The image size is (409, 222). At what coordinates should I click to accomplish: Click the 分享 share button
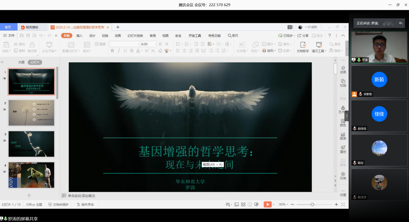click(x=303, y=36)
